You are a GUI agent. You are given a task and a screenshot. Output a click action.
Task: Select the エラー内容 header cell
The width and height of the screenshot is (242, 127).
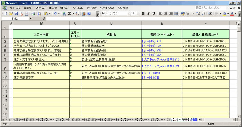(41, 34)
